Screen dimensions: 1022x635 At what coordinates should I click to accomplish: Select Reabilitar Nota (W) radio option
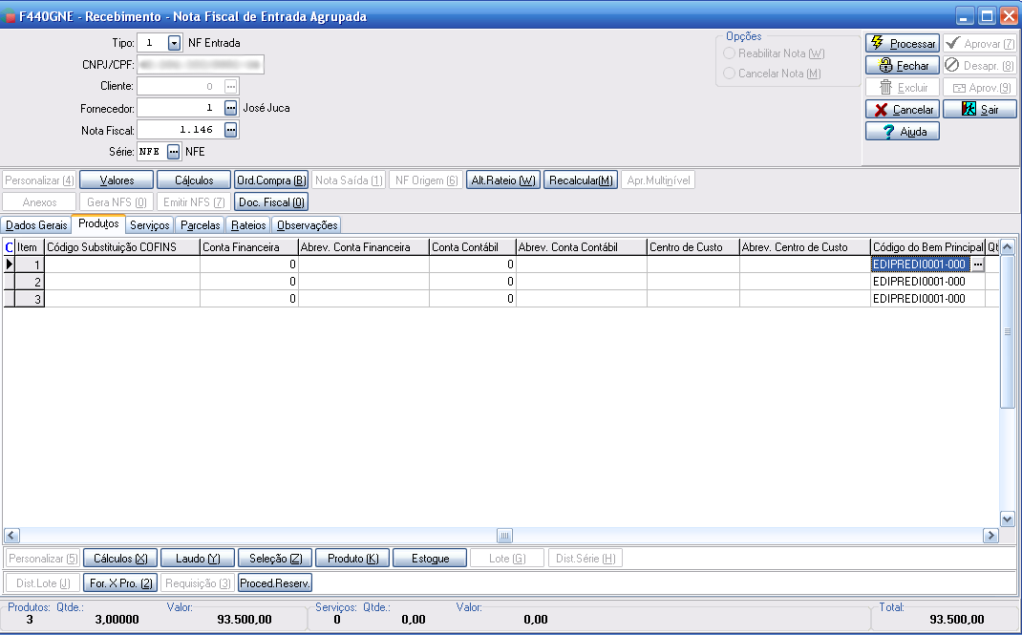click(x=775, y=53)
